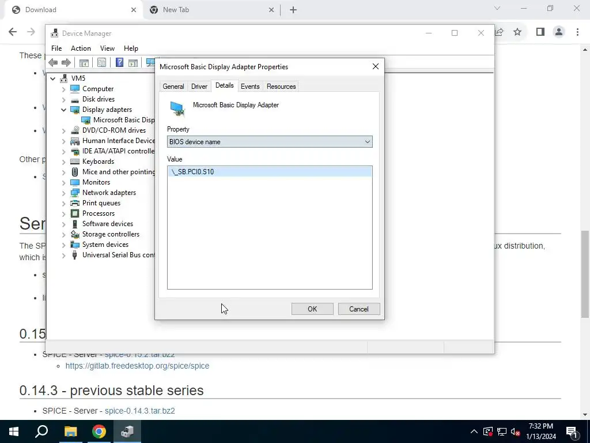Click the Properties toolbar icon in Device Manager

pyautogui.click(x=101, y=62)
